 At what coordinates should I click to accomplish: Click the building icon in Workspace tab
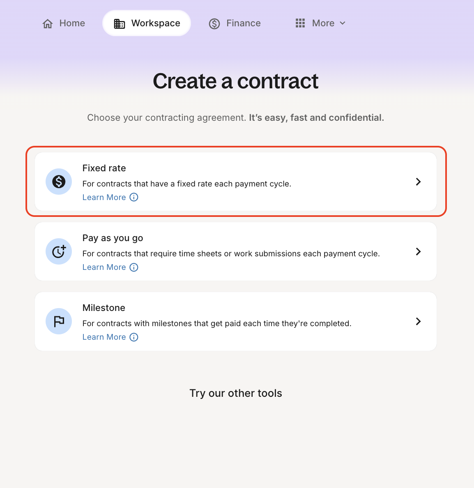[120, 24]
